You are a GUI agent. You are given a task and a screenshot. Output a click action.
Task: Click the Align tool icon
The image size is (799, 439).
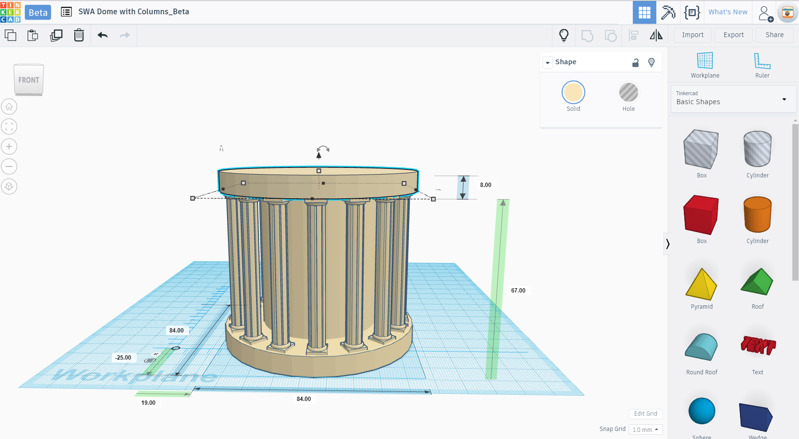pyautogui.click(x=634, y=35)
